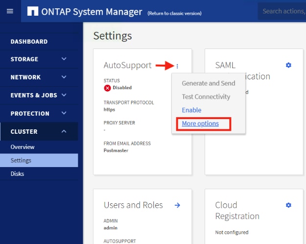Screen dimensions: 306x244
Task: Open AutoSupport three-dot options menu
Action: click(x=177, y=66)
